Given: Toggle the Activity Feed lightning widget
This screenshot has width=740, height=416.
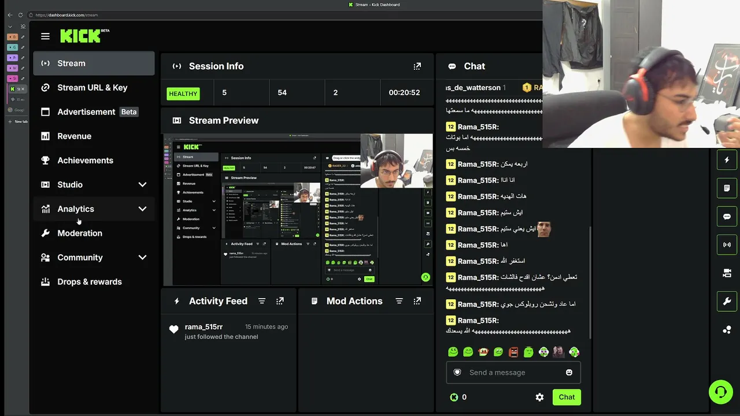Looking at the screenshot, I should (727, 160).
